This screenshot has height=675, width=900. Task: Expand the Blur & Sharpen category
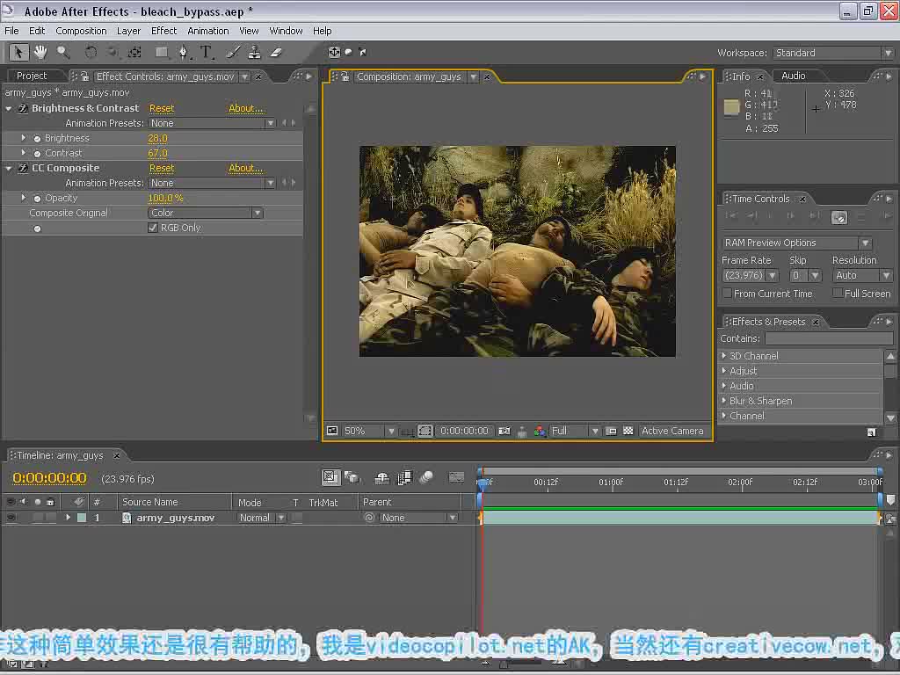point(724,401)
